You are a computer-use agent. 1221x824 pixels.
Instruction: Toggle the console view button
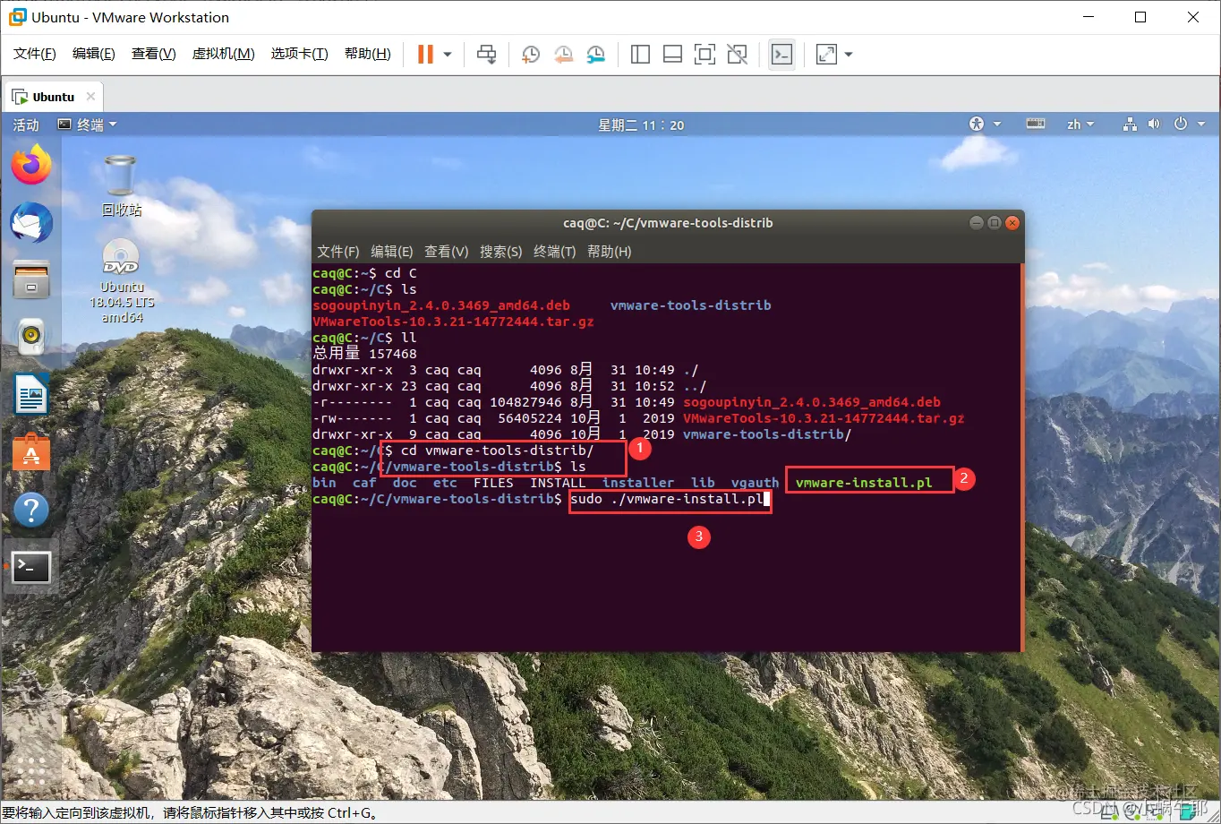pyautogui.click(x=781, y=55)
